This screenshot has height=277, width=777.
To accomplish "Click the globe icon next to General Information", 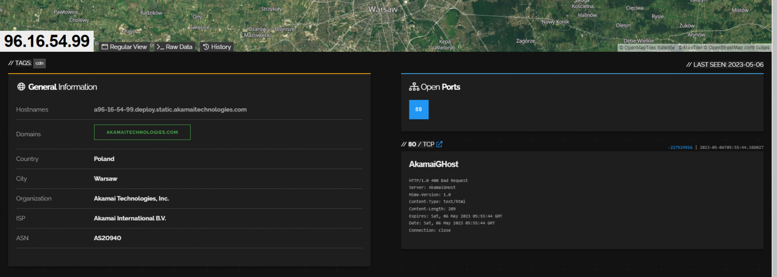I will [21, 87].
